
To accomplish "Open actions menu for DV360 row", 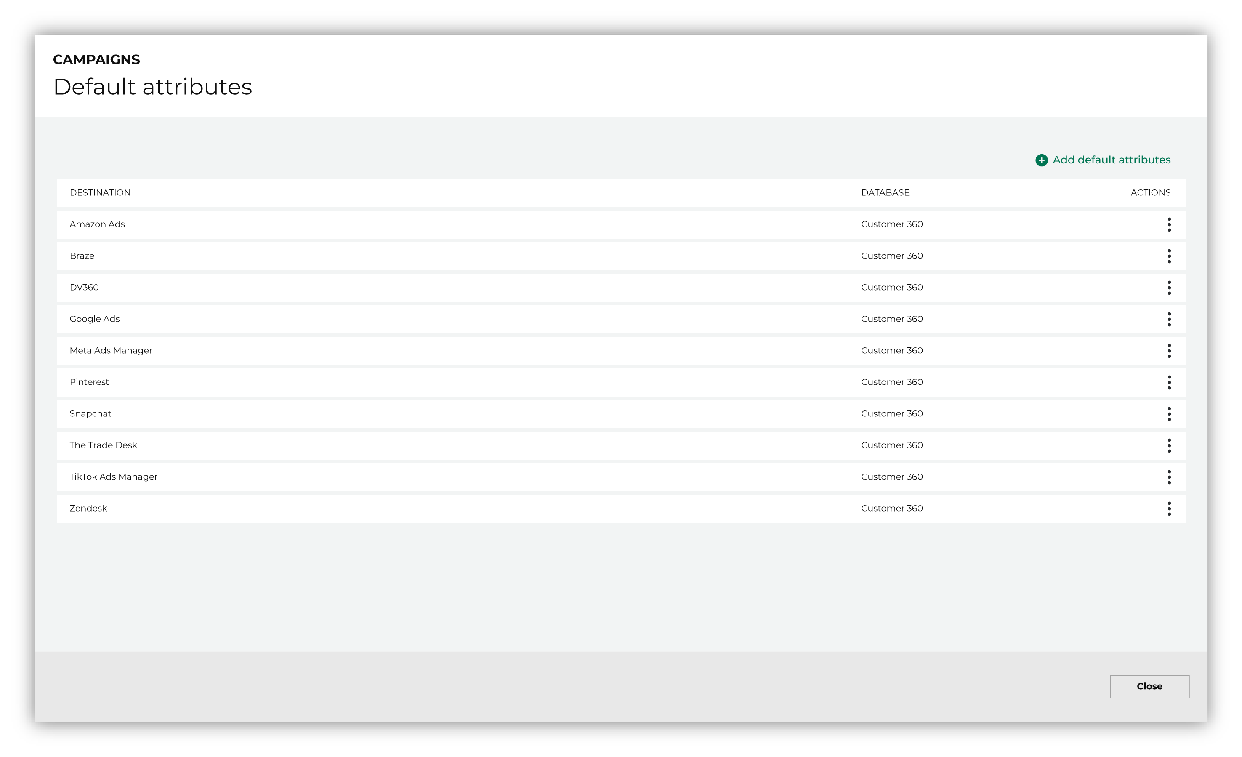I will pos(1169,288).
